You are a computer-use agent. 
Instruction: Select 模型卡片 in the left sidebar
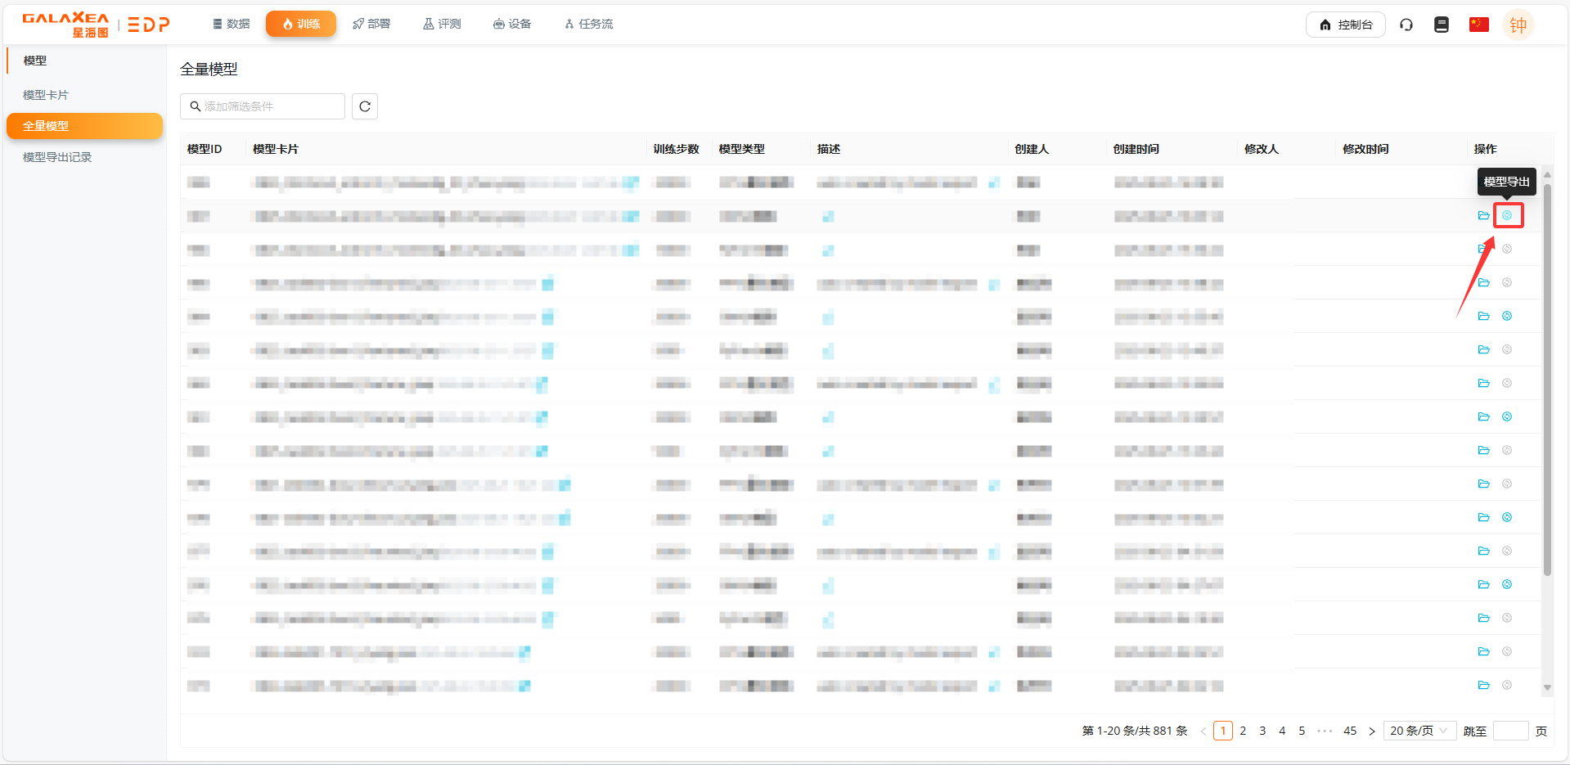point(46,95)
